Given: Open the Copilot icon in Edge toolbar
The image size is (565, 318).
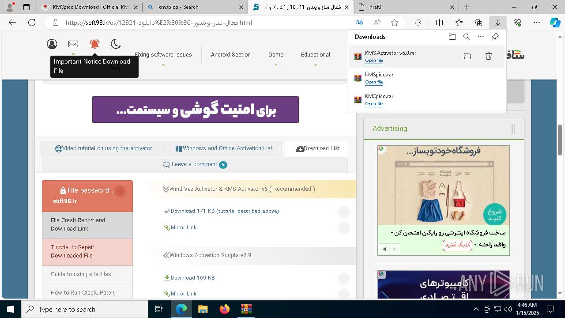Looking at the screenshot, I should click(x=555, y=23).
